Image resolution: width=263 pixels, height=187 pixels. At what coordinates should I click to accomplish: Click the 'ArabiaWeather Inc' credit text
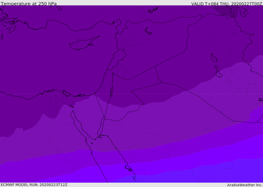click(245, 185)
